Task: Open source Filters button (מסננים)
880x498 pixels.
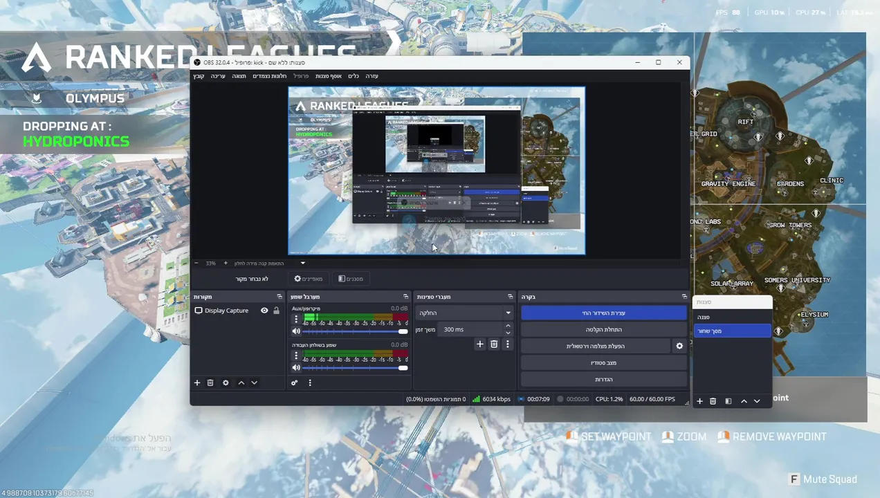Action: [351, 279]
